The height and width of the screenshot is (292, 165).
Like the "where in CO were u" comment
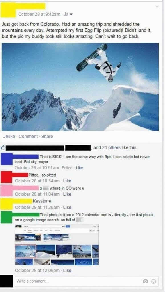pos(67,194)
